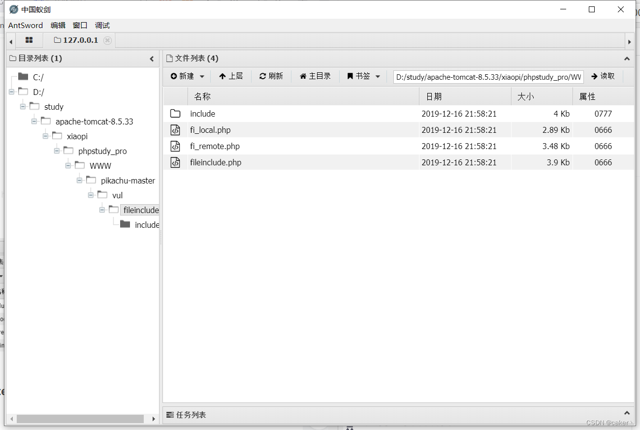Click the C:/ drive folder icon
640x430 pixels.
23,77
